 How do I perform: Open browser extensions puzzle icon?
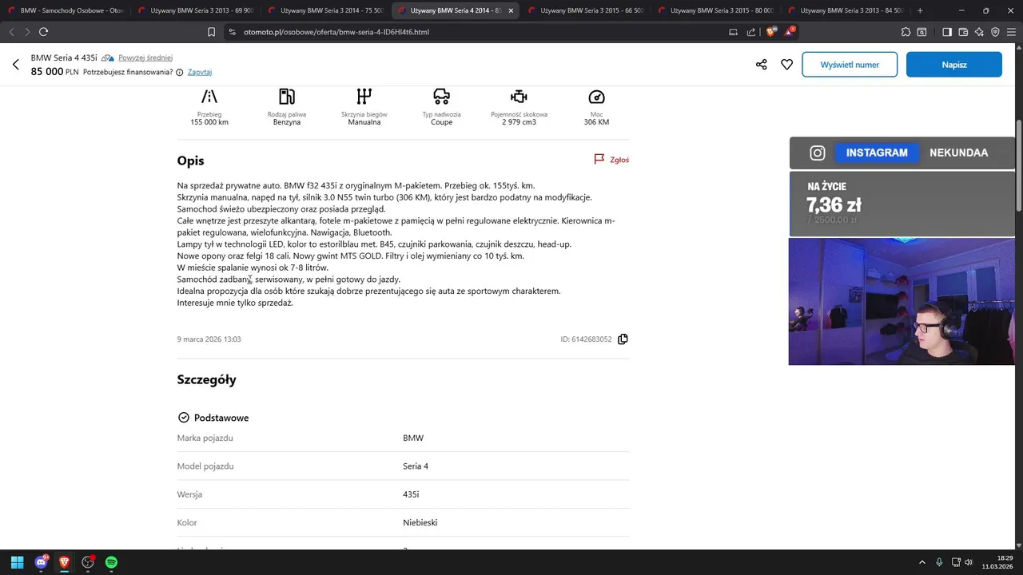point(906,32)
